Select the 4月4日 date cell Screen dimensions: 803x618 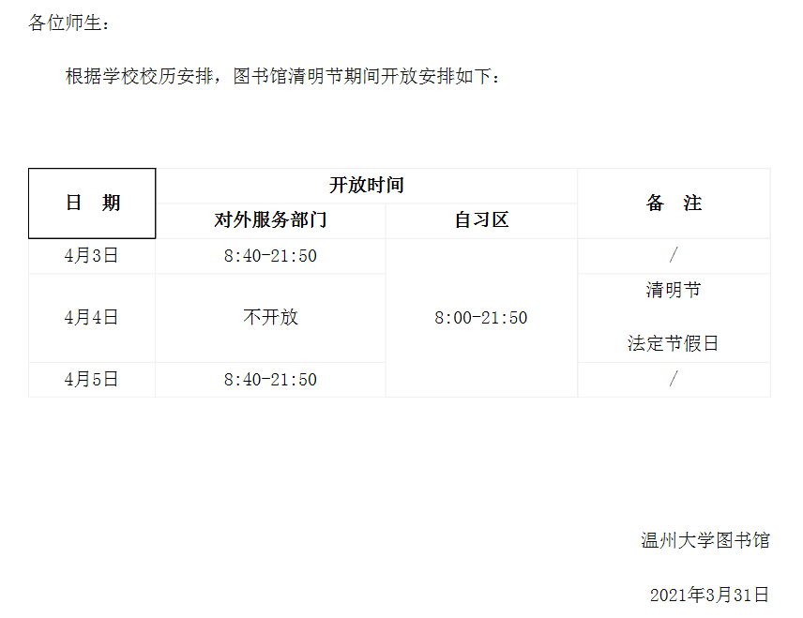point(92,317)
